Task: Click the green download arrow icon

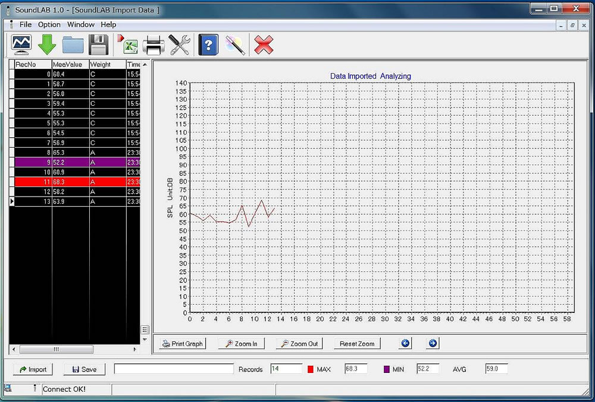Action: 47,45
